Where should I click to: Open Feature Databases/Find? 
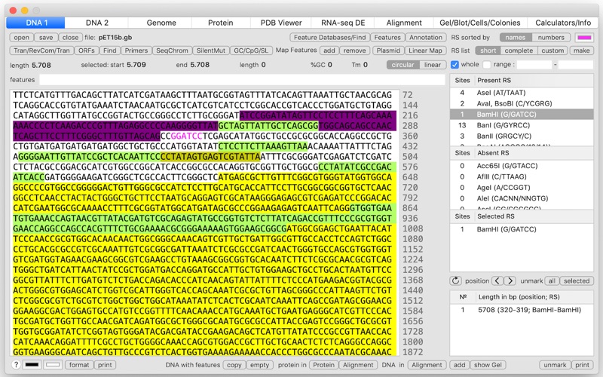329,37
